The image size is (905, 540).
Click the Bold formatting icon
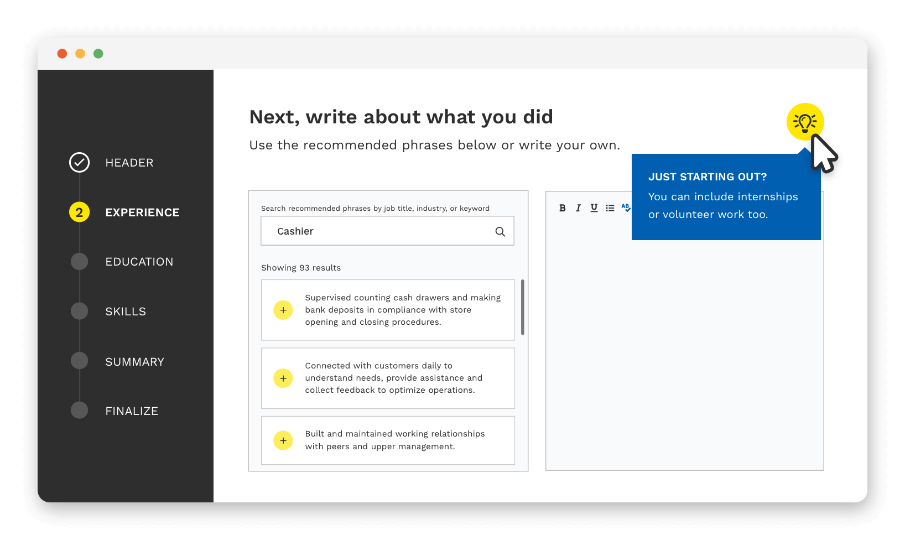[562, 208]
